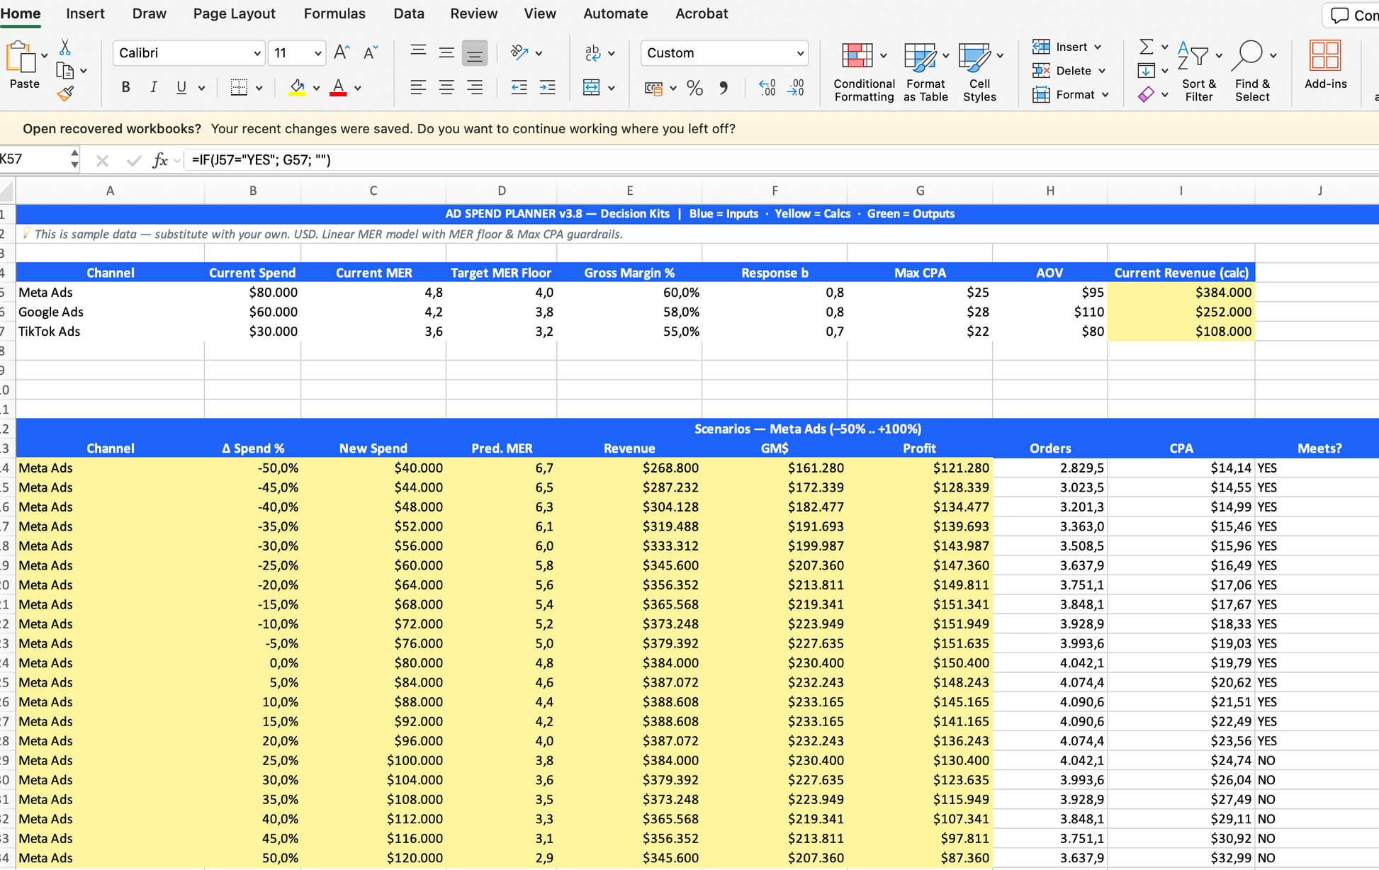Open the Page Layout tab

tap(234, 13)
